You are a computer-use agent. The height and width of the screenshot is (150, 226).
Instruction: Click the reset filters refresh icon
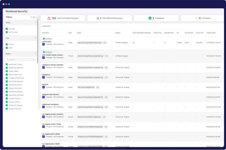click(x=34, y=17)
